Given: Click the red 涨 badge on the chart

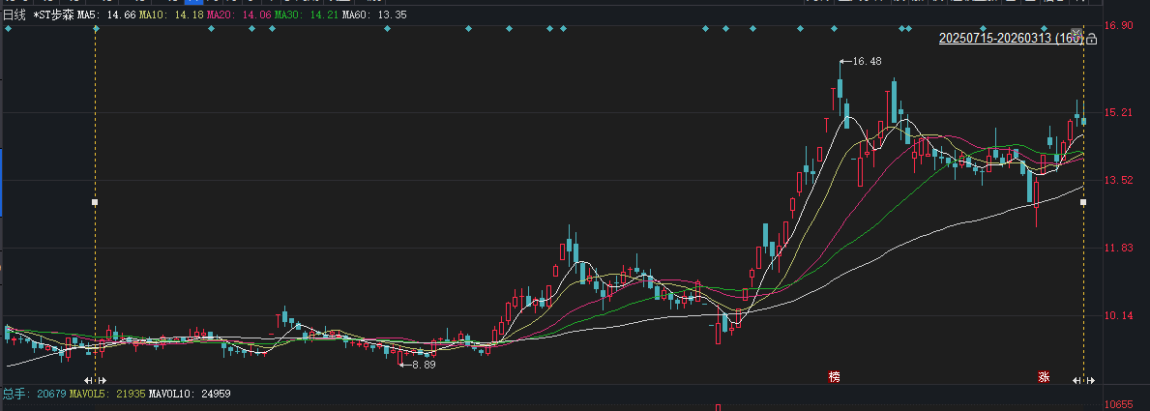Looking at the screenshot, I should pos(1044,375).
